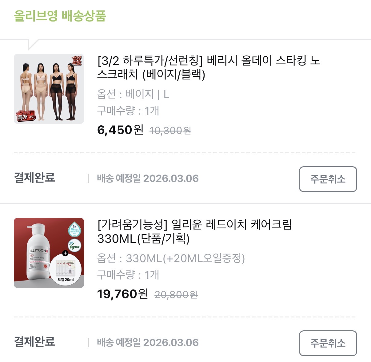
Task: Click the crossed-out 10,300원 original price
Action: click(x=170, y=131)
